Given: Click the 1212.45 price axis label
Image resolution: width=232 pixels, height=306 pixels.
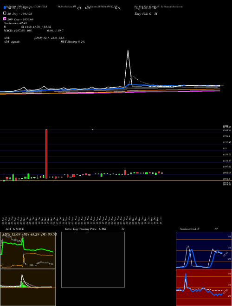Looking at the screenshot, I should point(227,142).
